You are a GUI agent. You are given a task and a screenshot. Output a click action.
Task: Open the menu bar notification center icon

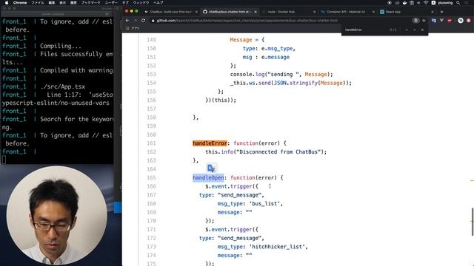(x=467, y=2)
